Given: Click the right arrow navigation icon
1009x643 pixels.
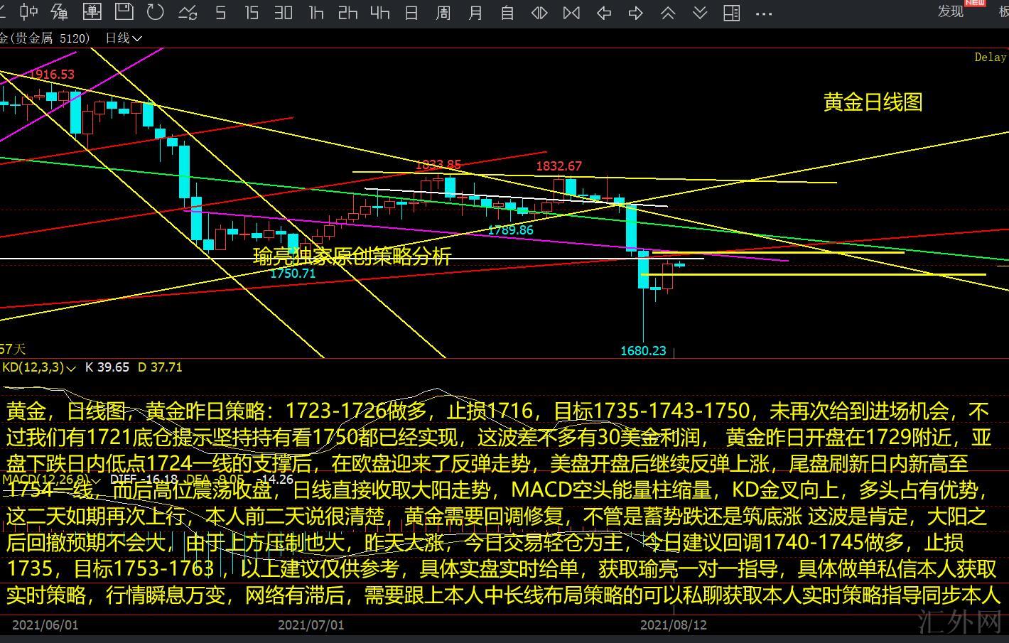Looking at the screenshot, I should (x=636, y=13).
